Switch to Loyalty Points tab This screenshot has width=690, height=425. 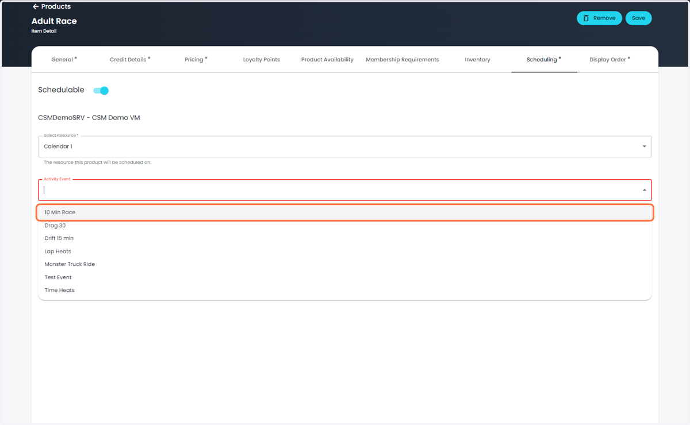coord(262,59)
